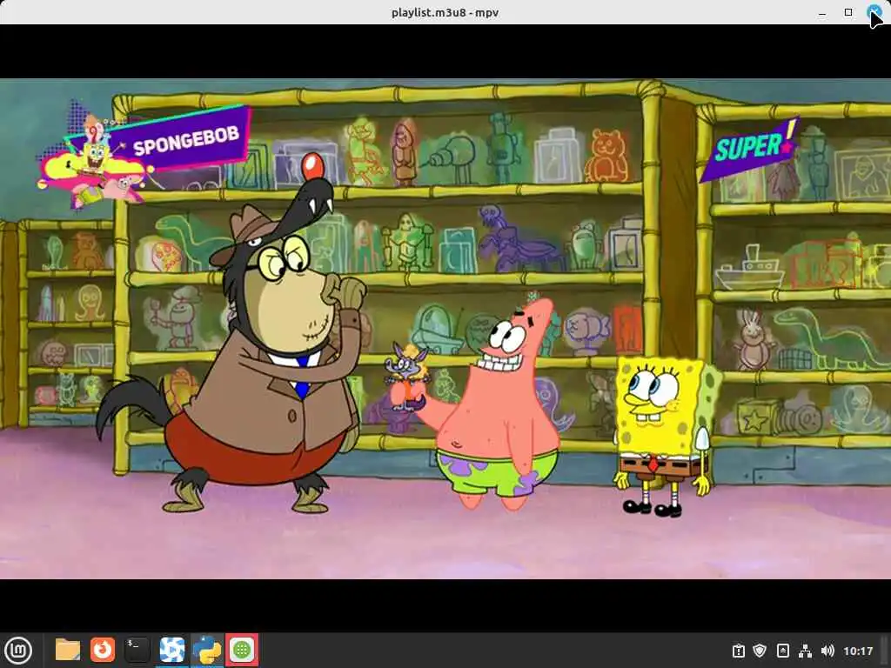Open Firefox from the taskbar

103,650
